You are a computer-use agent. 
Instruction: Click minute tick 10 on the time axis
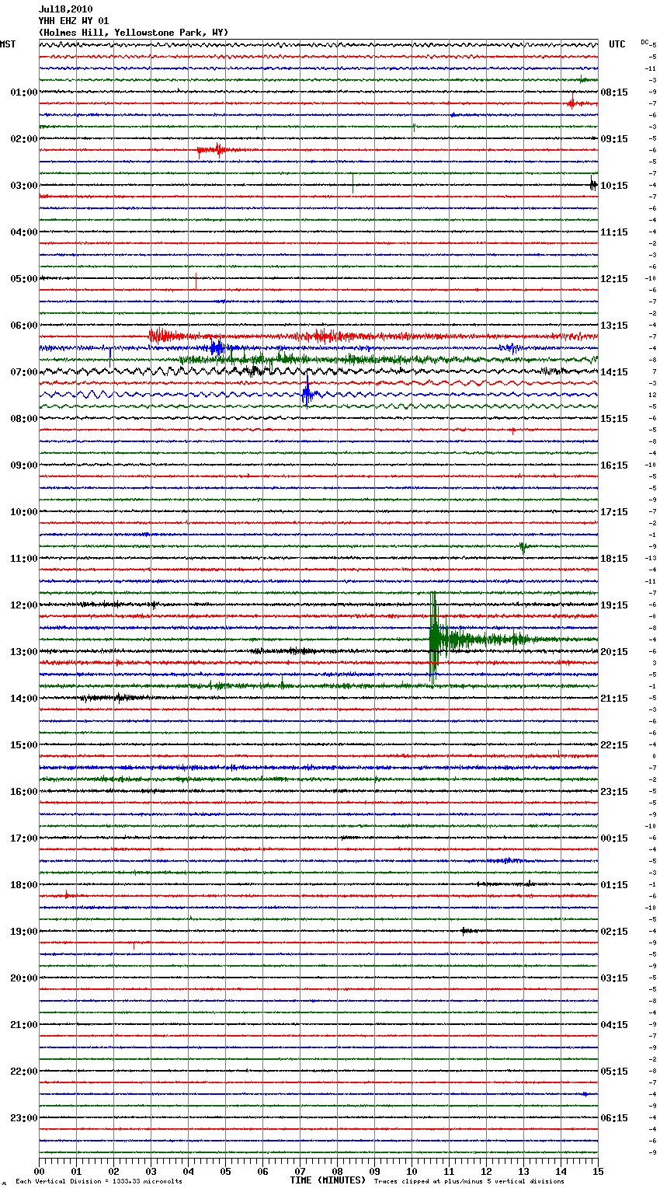coord(412,1171)
